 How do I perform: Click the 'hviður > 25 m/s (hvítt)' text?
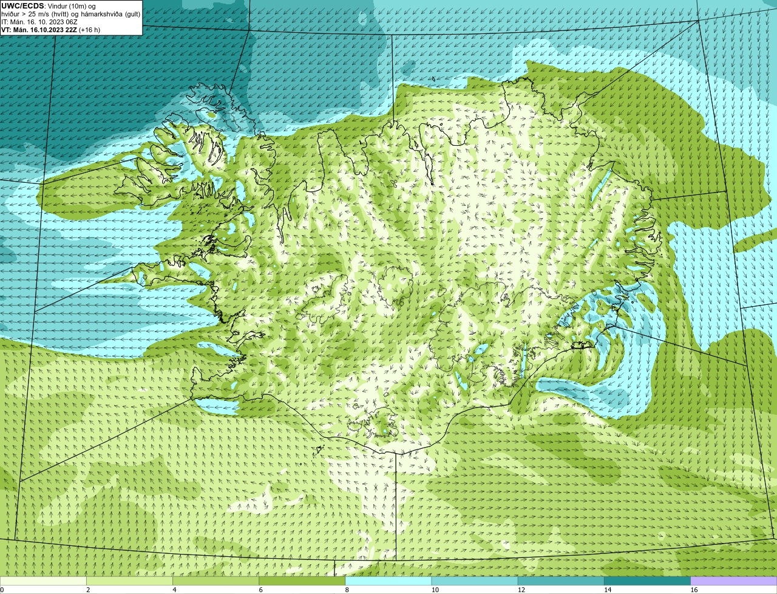point(35,14)
